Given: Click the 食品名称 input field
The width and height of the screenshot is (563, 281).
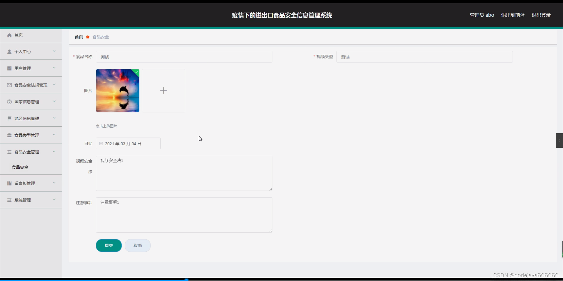Looking at the screenshot, I should [x=184, y=57].
